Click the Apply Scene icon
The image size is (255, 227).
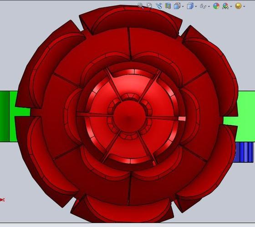pyautogui.click(x=225, y=6)
